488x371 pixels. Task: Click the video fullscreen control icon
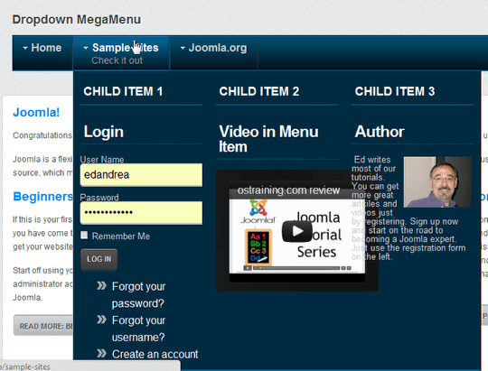tap(349, 268)
